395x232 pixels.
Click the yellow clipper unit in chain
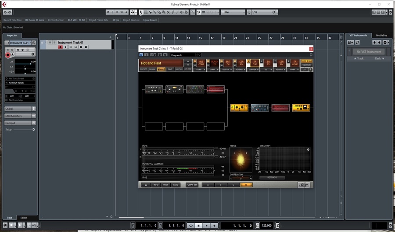(239, 108)
